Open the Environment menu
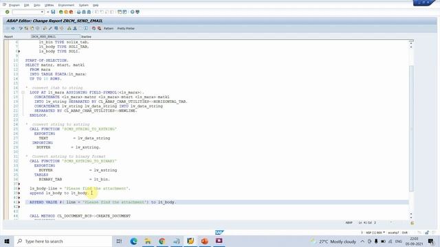440x247 pixels. coord(66,5)
